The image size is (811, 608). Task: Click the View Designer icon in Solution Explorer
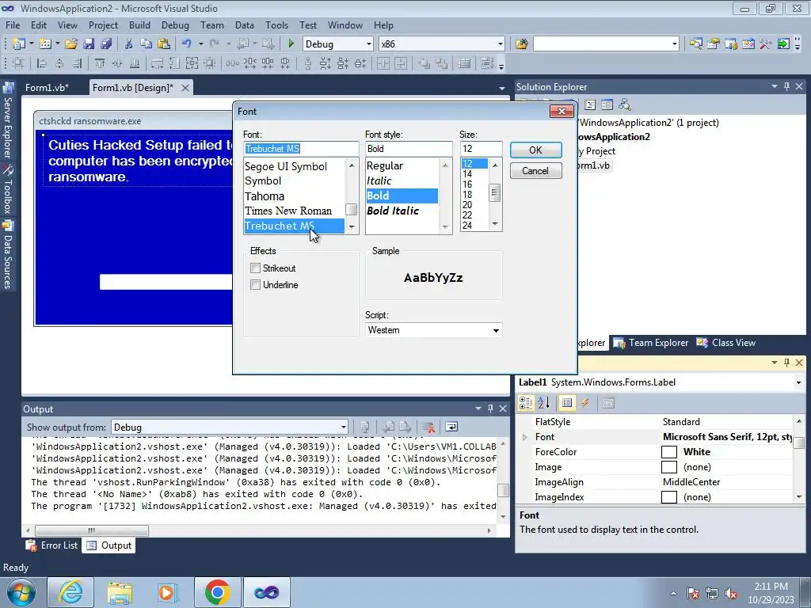(x=607, y=105)
